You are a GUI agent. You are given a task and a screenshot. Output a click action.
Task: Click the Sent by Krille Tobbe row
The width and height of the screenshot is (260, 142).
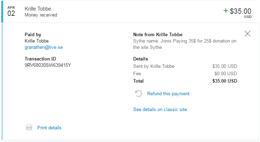click(185, 66)
